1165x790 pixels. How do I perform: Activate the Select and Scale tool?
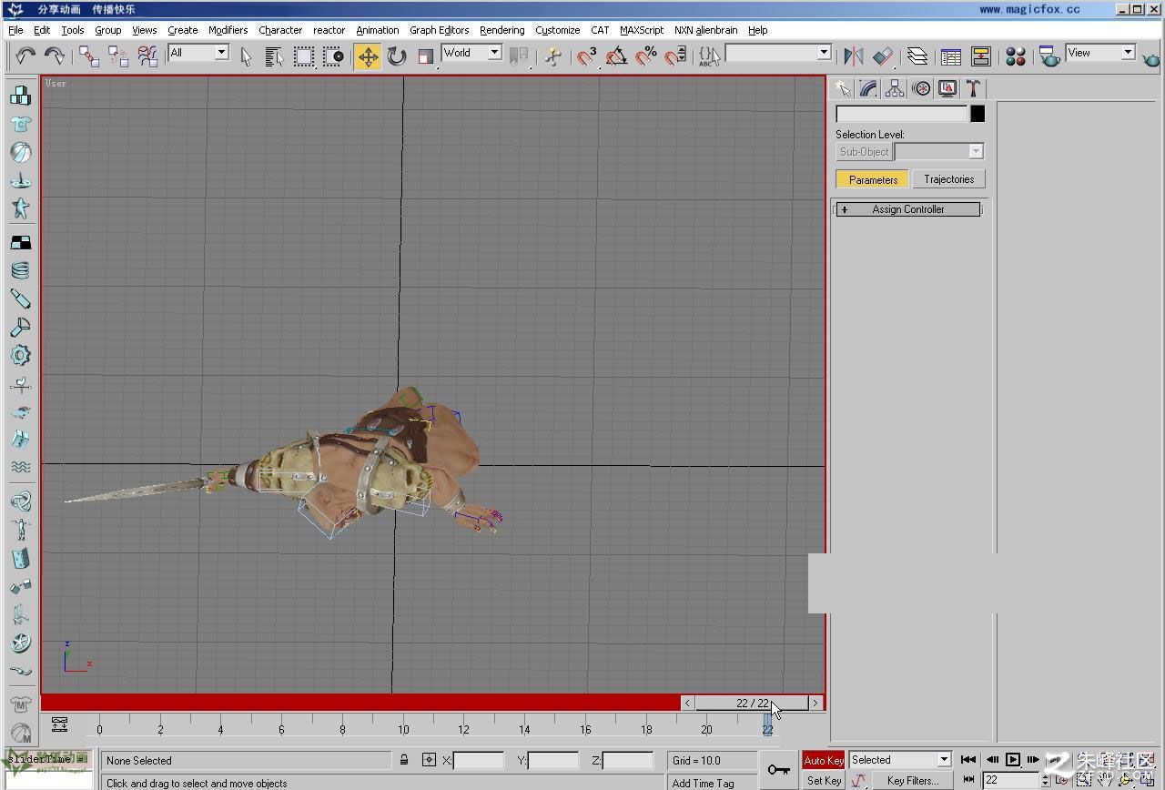pyautogui.click(x=425, y=56)
